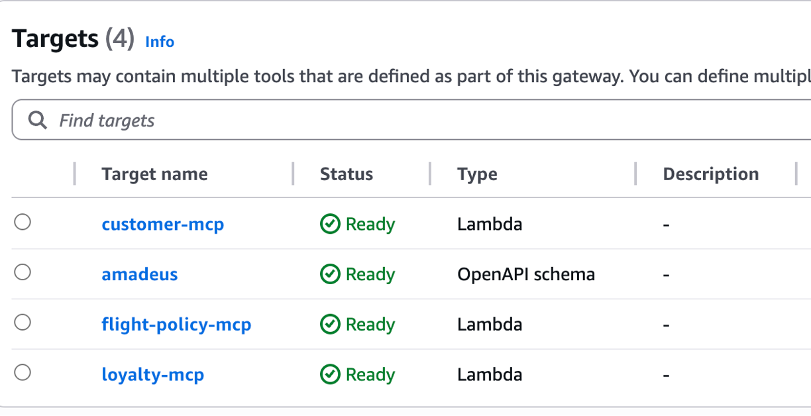Click the magnifying glass search icon
The image size is (811, 416).
pos(38,121)
